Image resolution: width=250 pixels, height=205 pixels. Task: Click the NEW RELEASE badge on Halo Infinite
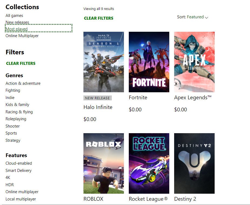coord(97,98)
